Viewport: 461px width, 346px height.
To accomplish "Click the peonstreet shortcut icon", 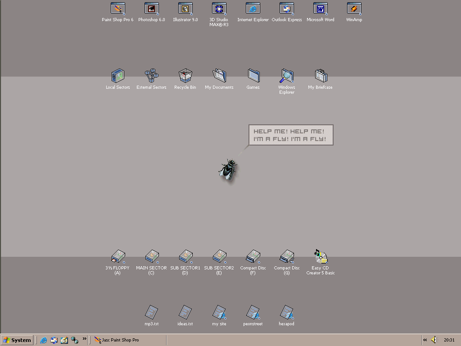I will (x=253, y=312).
